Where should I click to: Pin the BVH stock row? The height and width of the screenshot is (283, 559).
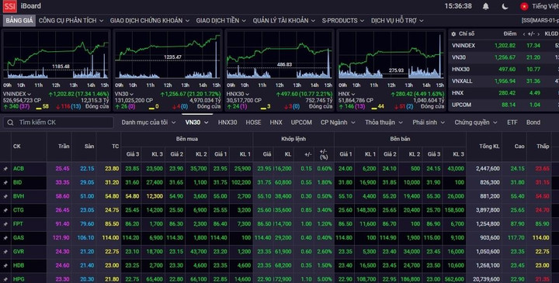pos(5,196)
